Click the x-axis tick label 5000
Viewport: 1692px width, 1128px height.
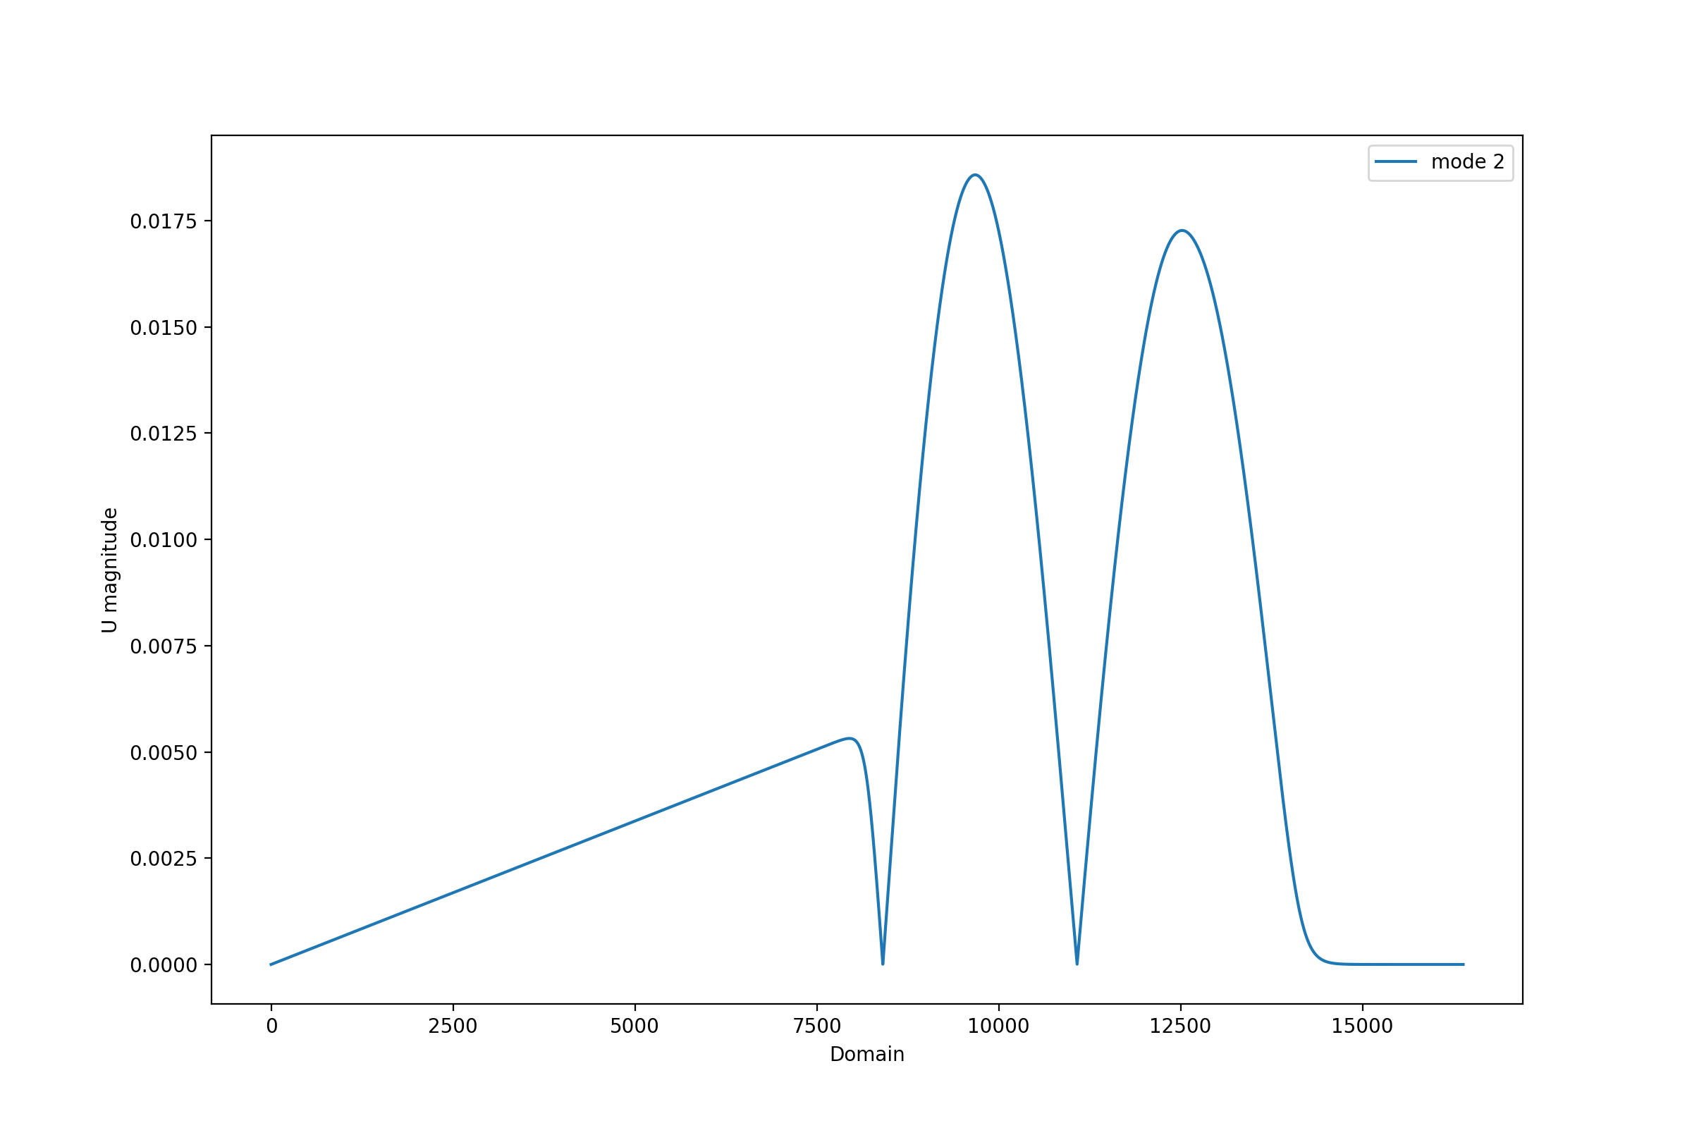(x=634, y=1026)
